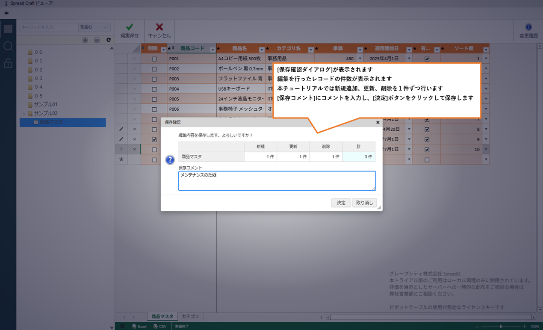The height and width of the screenshot is (330, 543).
Task: Select the 商品マスタ sheet tab
Action: [162, 317]
